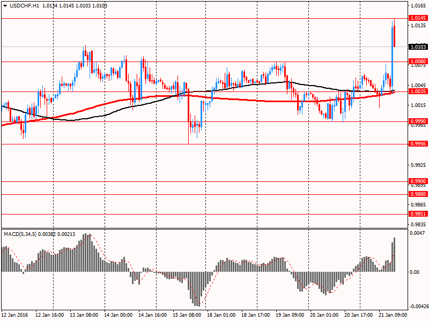This screenshot has width=429, height=321.
Task: Click the 0.0047 MACD scale value
Action: pyautogui.click(x=416, y=233)
